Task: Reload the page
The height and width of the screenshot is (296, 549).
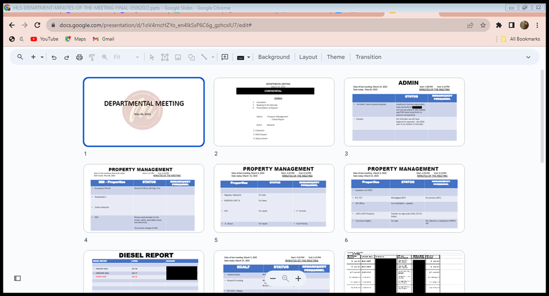Action: 37,25
